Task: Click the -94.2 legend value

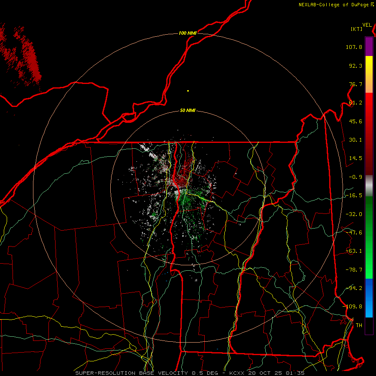Action: [354, 288]
